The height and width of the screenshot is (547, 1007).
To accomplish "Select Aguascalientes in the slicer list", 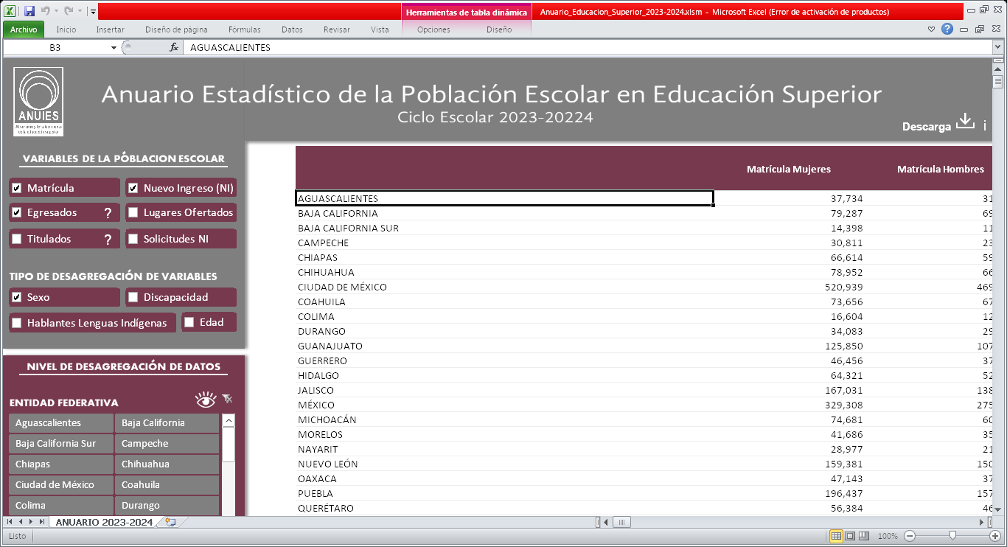I will pyautogui.click(x=60, y=423).
